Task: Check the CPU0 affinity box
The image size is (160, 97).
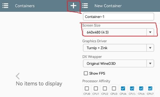Action: [x=87, y=88]
